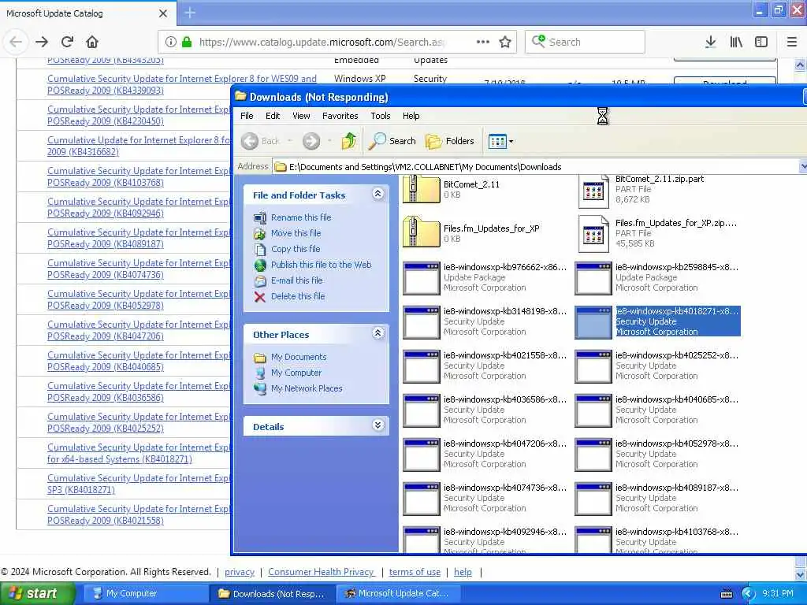Collapse Other Places panel
Viewport: 807px width, 605px height.
click(377, 333)
